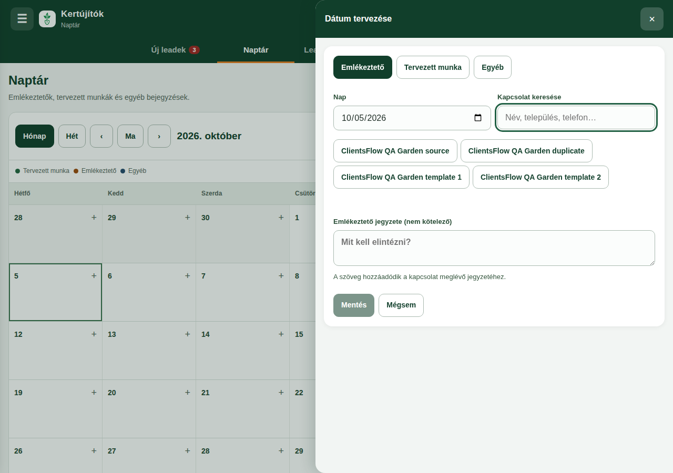Save the reminder with Mentés

[354, 305]
